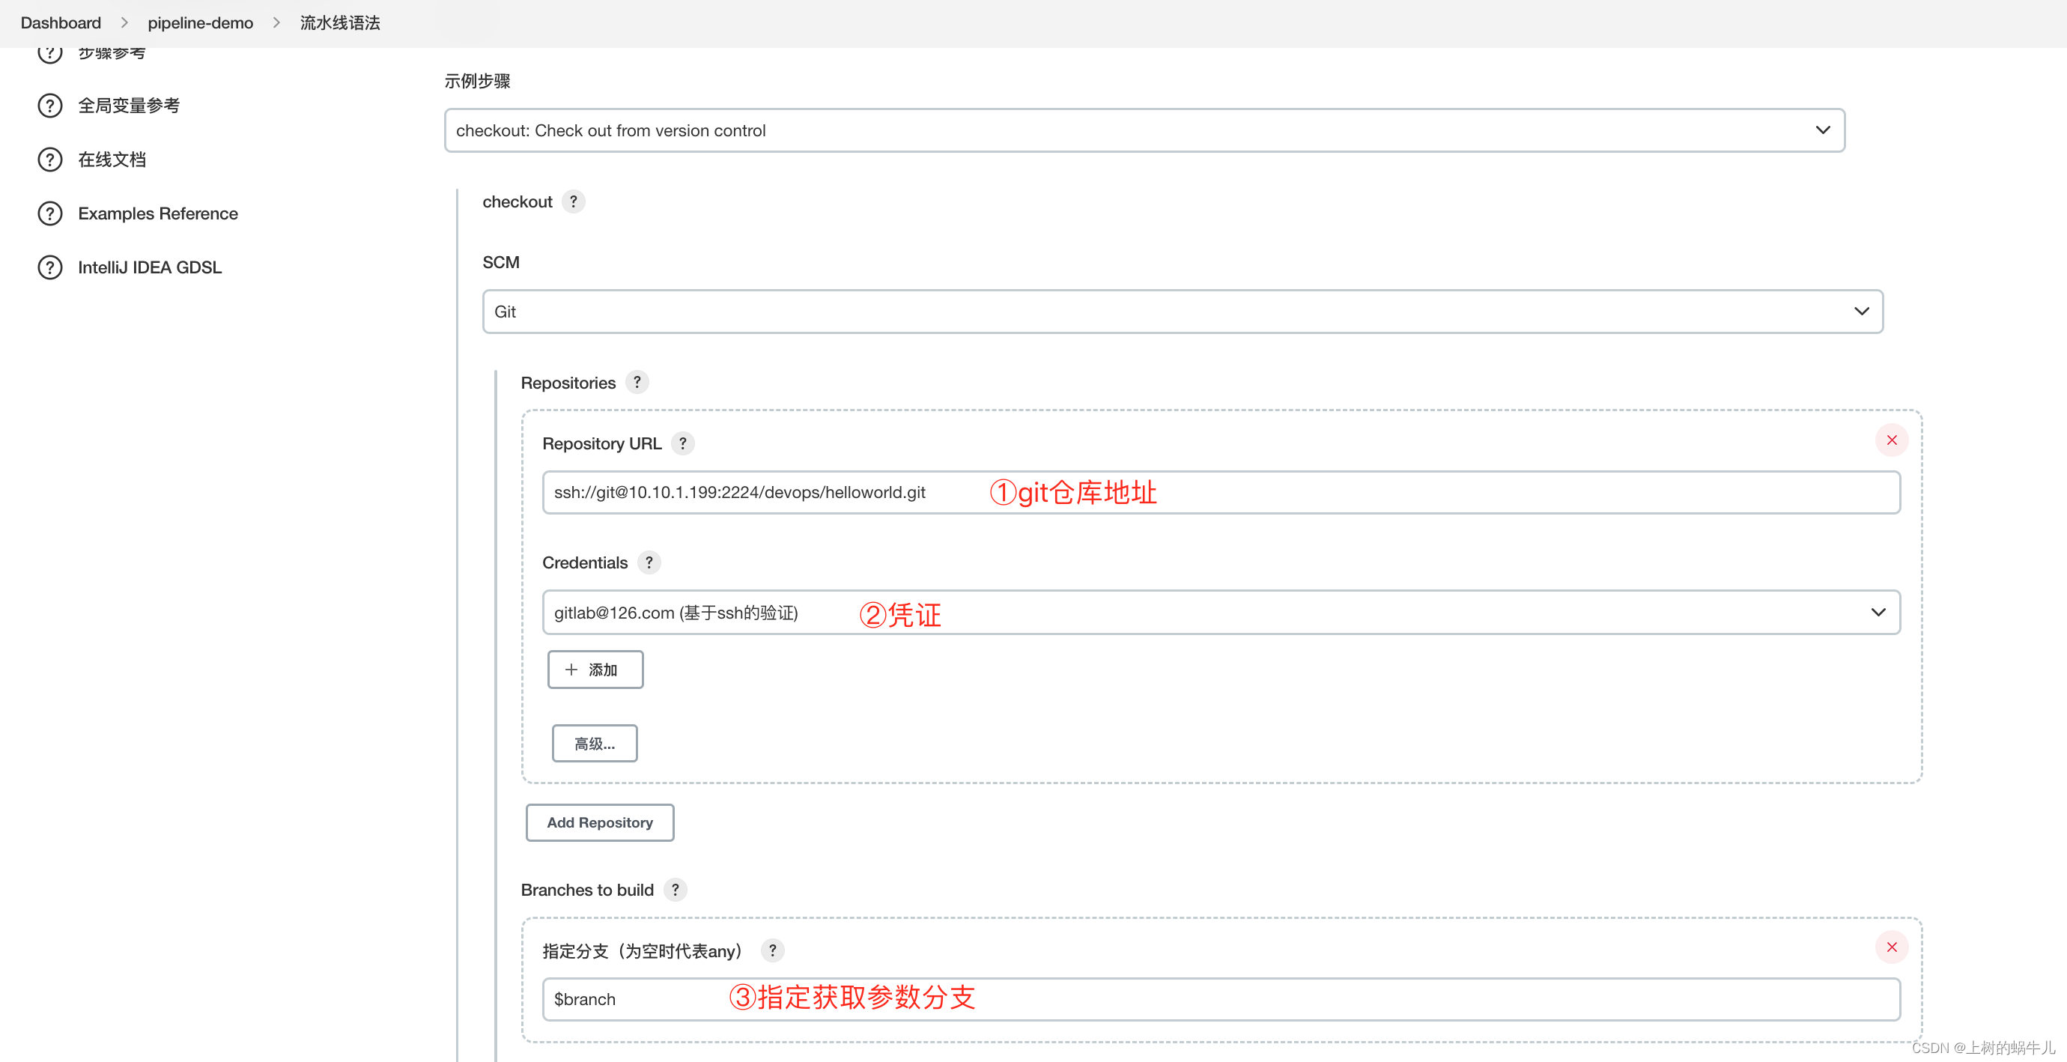
Task: Click the remove repository button
Action: pos(1891,440)
